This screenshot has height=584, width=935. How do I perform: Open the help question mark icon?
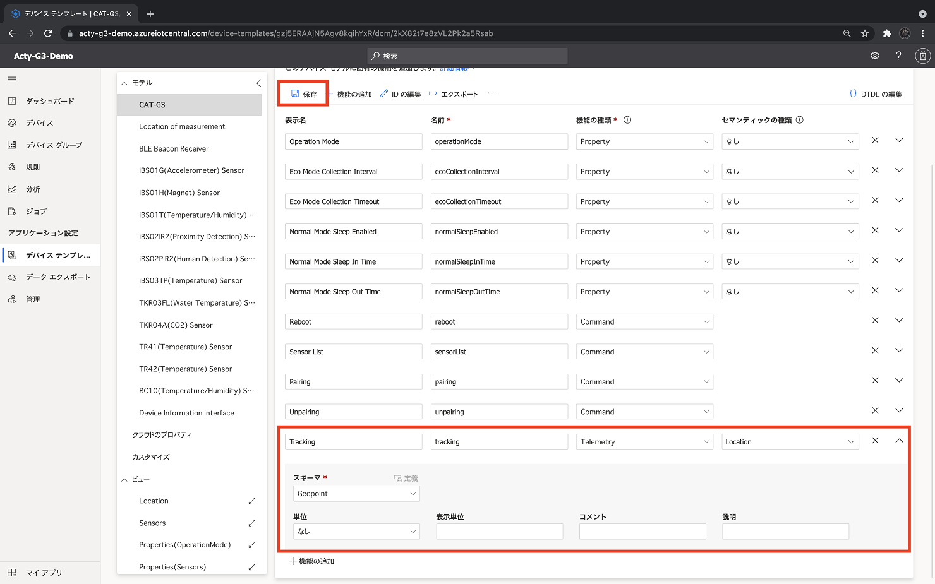coord(898,56)
